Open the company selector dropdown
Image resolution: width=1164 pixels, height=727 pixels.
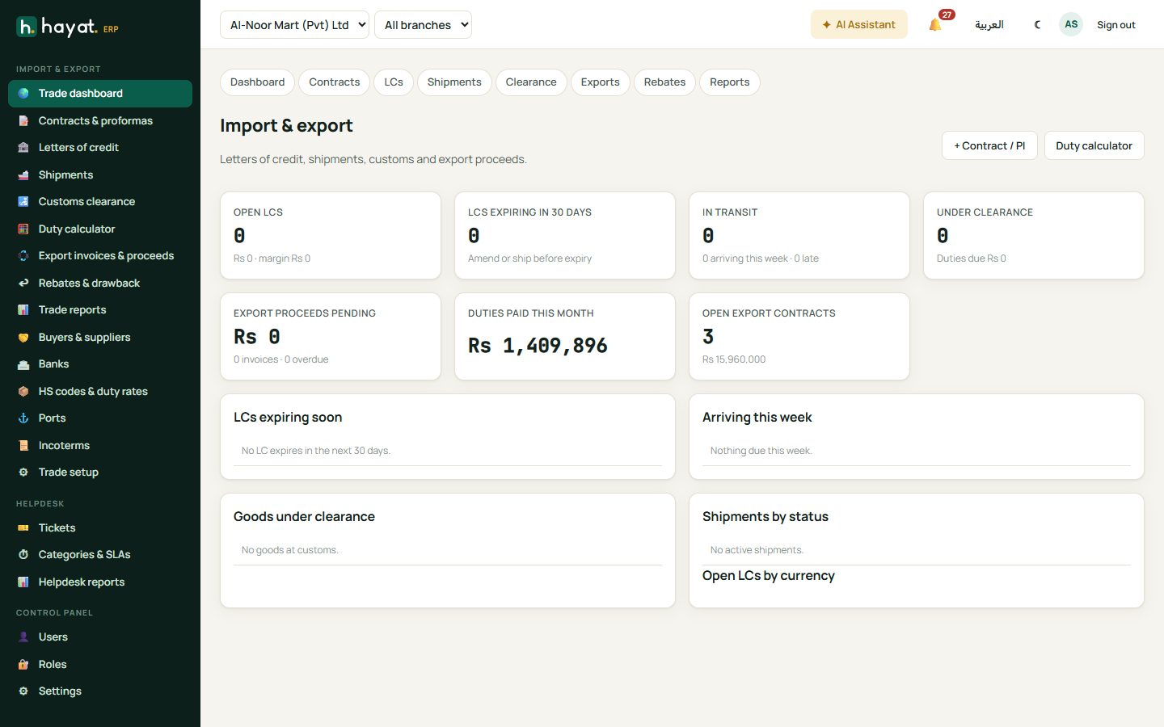click(294, 24)
